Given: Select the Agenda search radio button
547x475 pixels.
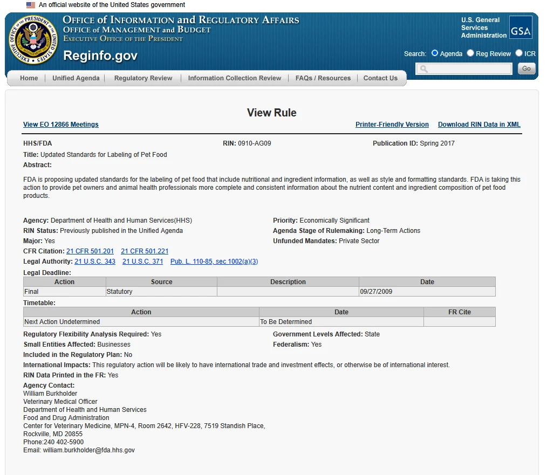Looking at the screenshot, I should (435, 53).
